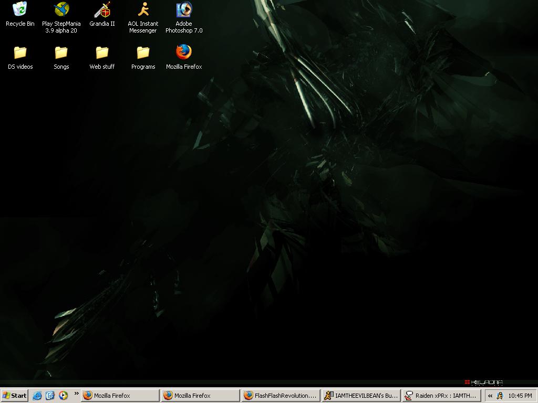This screenshot has height=403, width=538.
Task: Launch Internet Explorer from Quick Launch
Action: pos(37,396)
